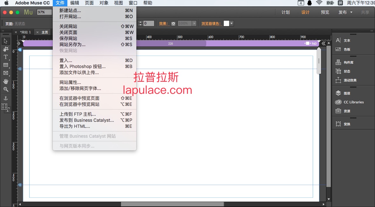Viewport: 375px width, 207px height.
Task: Click 导出为 HTML... menu item
Action: pyautogui.click(x=75, y=126)
